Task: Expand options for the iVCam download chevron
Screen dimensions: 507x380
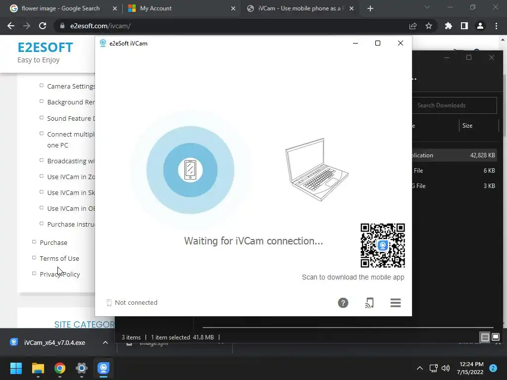Action: click(105, 342)
